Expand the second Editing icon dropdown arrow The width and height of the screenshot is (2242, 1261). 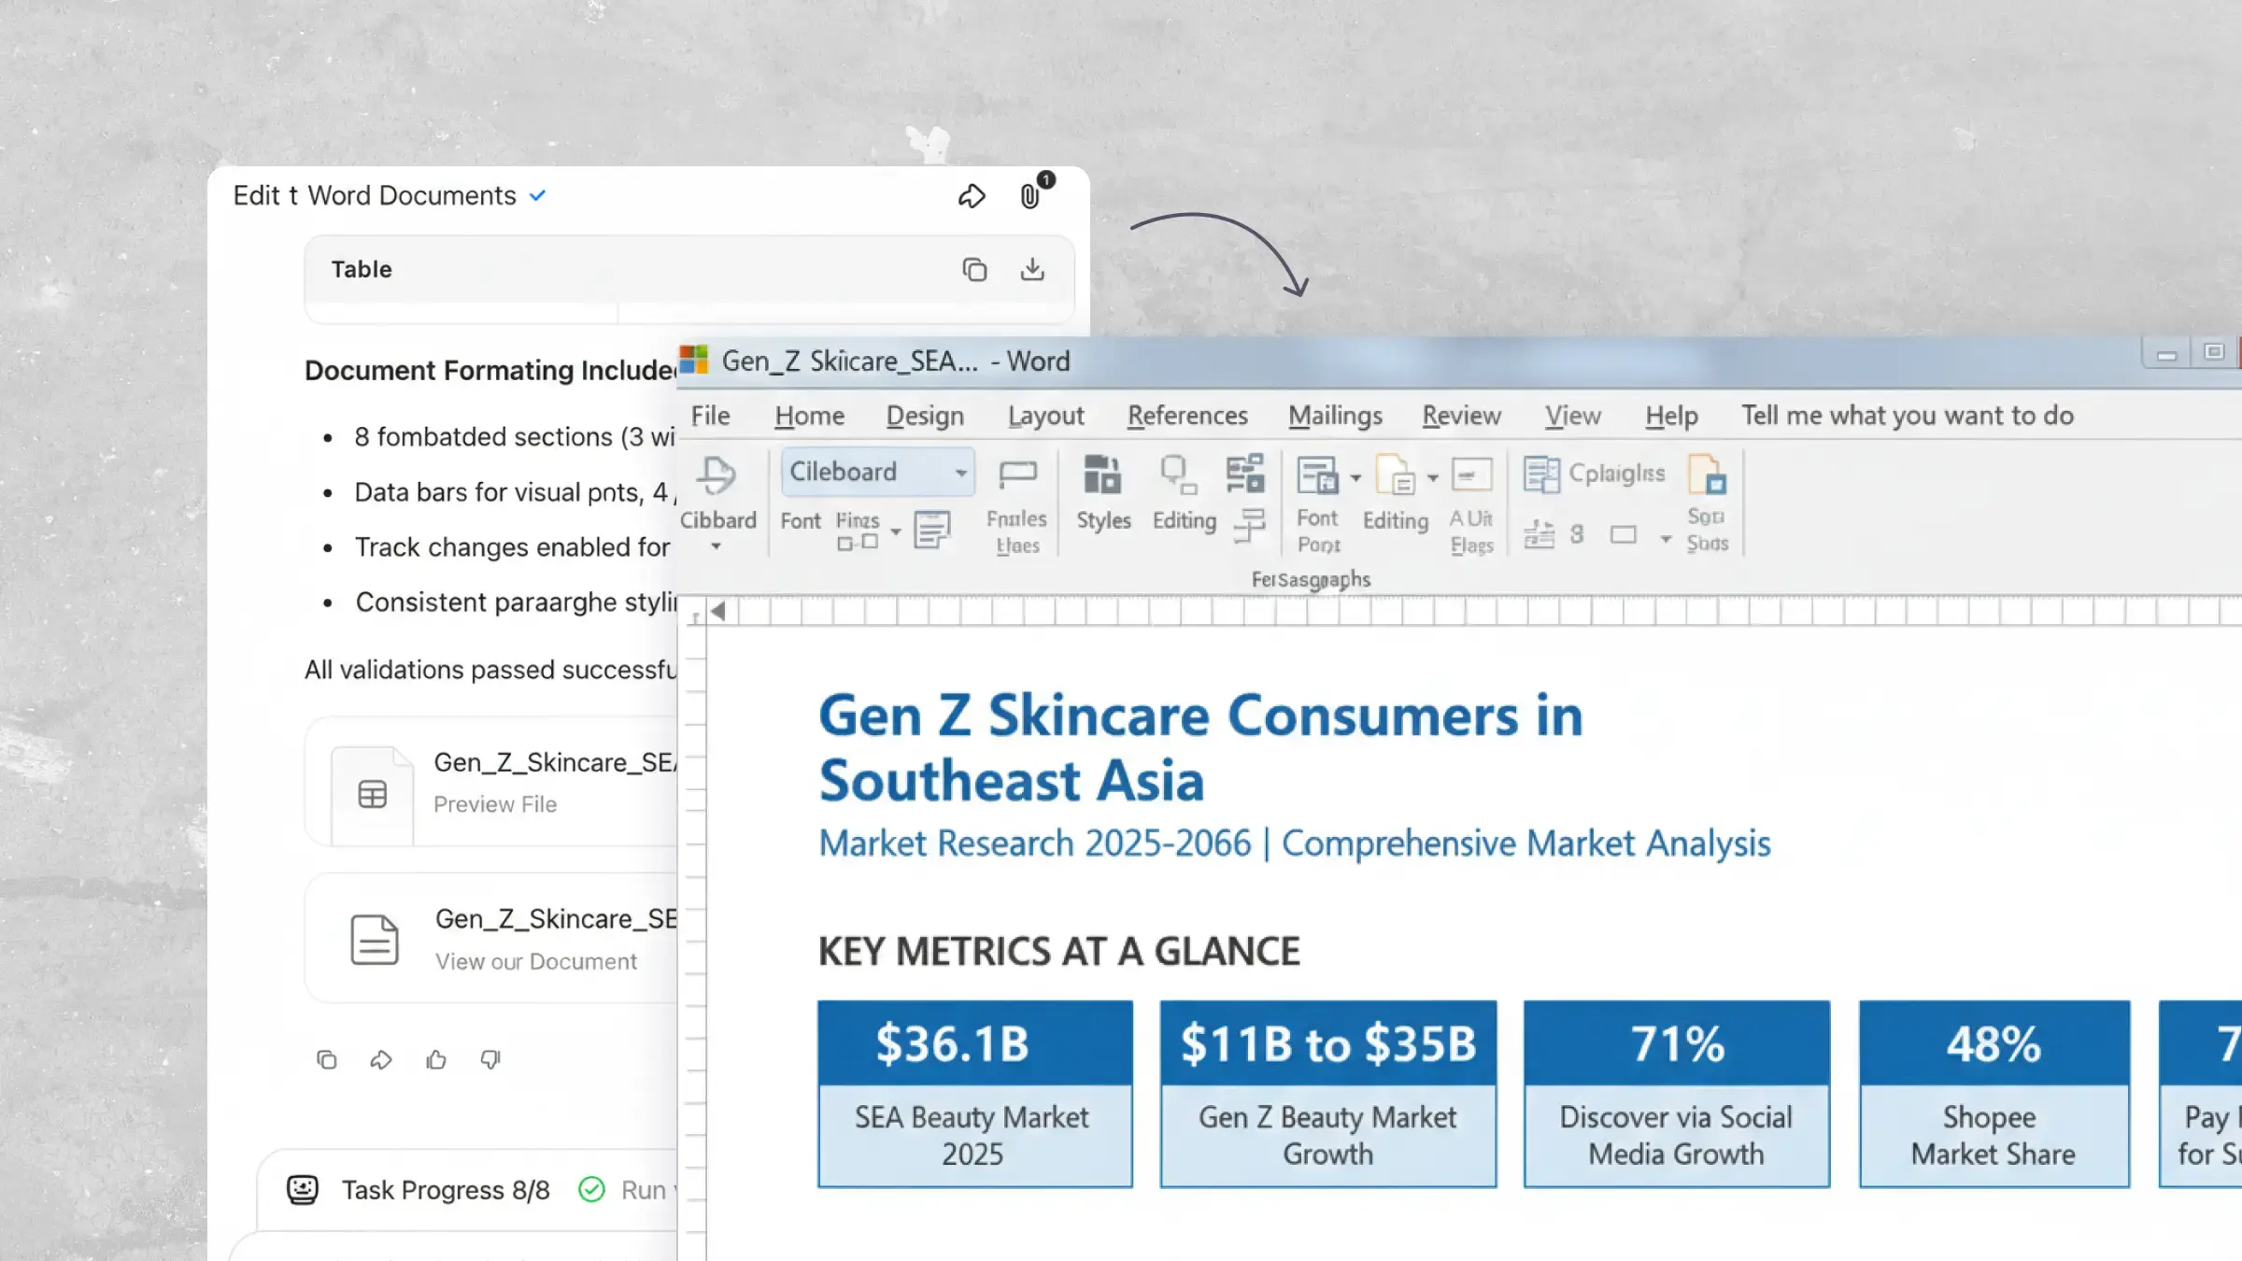tap(1432, 478)
